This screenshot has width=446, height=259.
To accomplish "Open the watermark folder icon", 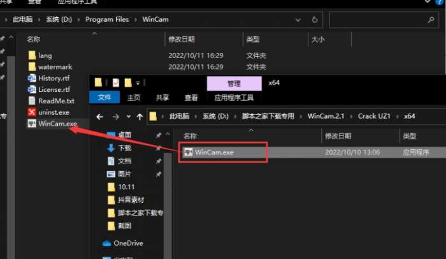I will point(32,67).
